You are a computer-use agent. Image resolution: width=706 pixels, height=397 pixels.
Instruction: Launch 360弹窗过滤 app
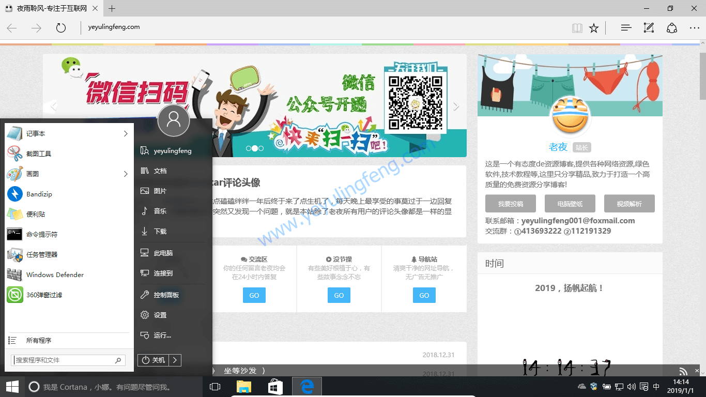69,295
